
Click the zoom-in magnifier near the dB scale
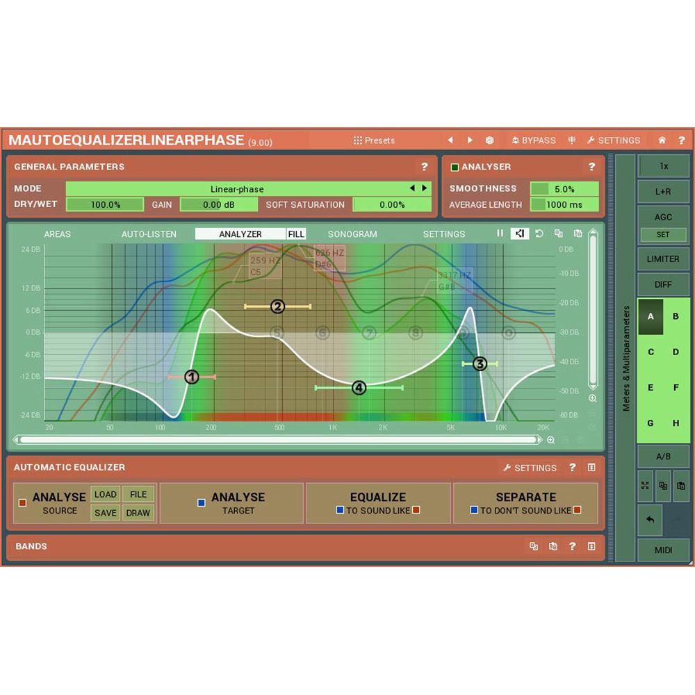[592, 398]
